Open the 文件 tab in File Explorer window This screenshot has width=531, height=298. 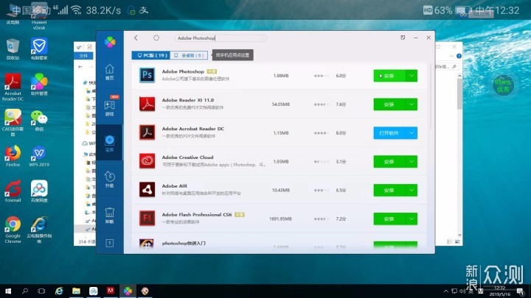tap(83, 56)
